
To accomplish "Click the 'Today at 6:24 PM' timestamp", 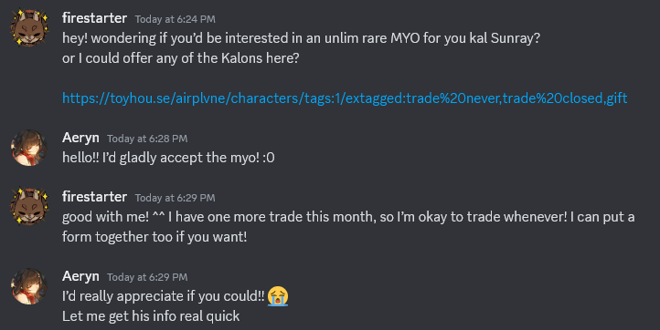I will [176, 19].
